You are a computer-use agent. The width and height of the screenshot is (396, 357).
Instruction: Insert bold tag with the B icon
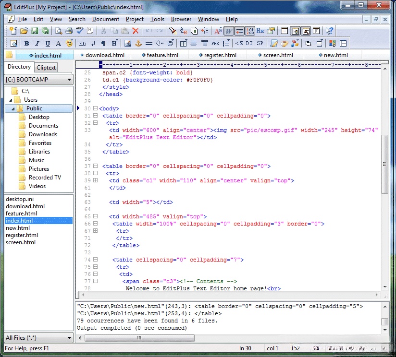(26, 43)
